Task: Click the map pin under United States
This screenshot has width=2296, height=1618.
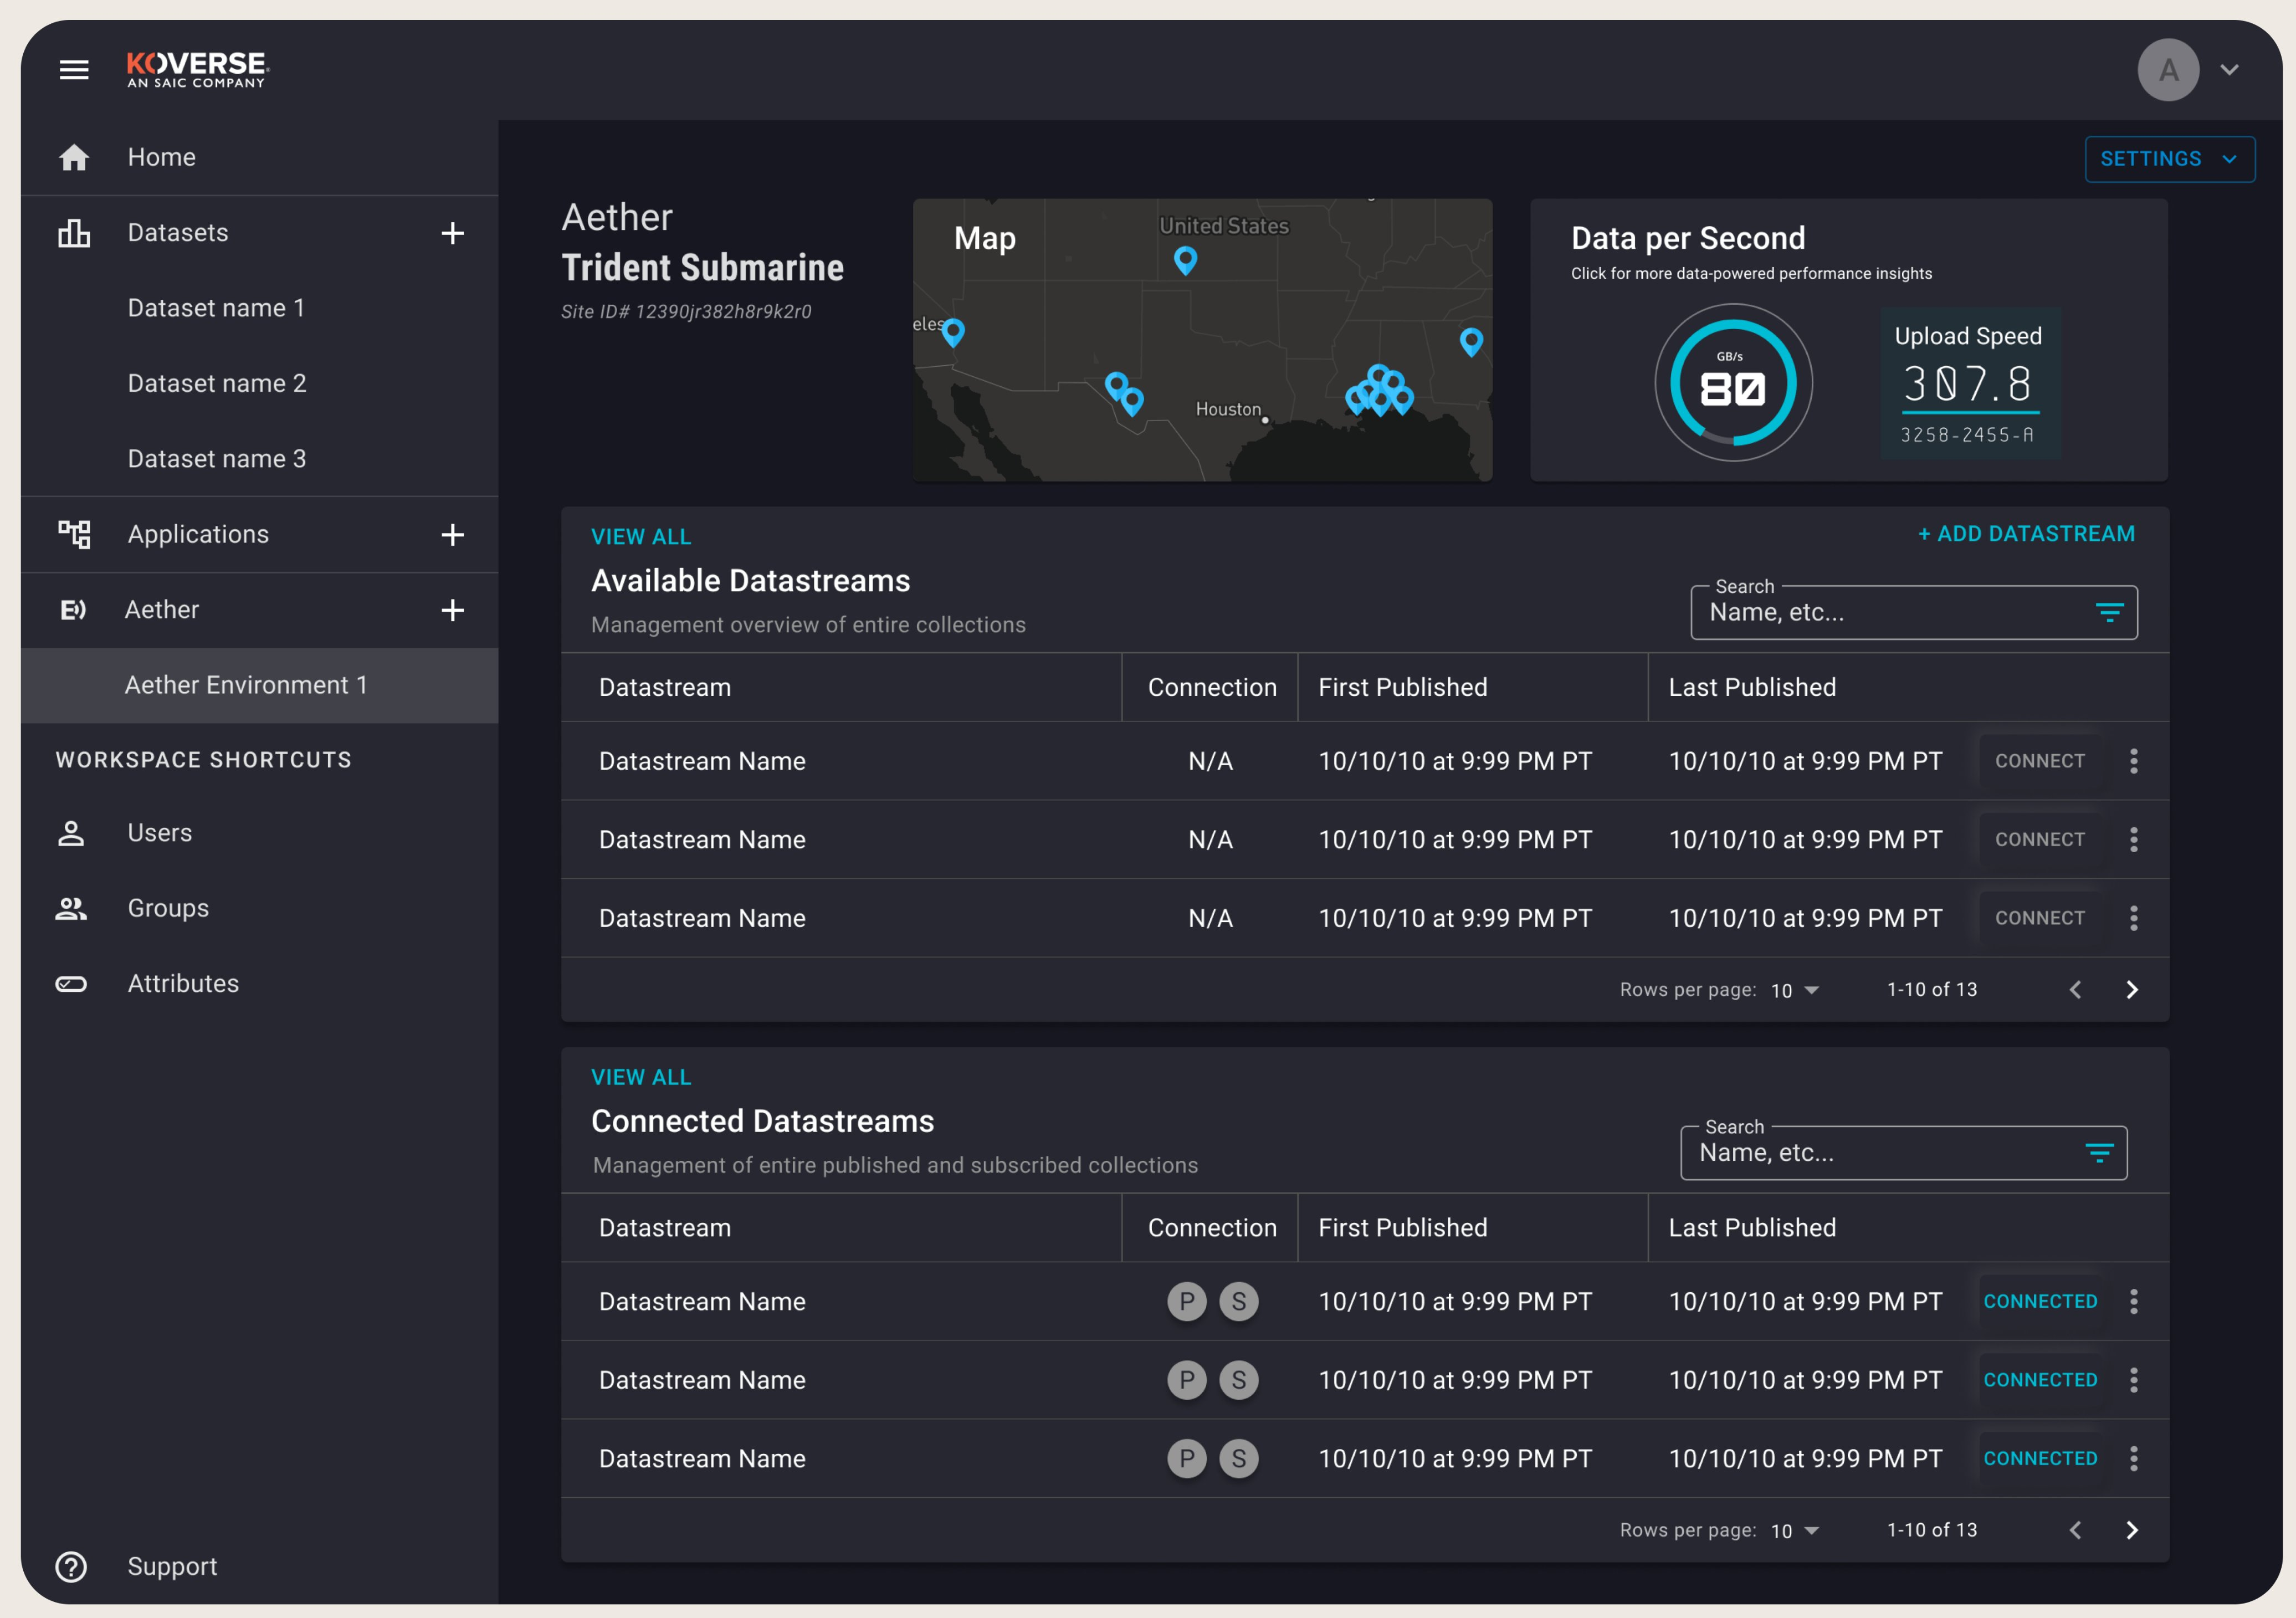Action: 1185,260
